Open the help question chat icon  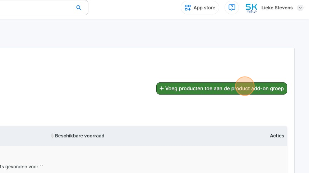232,8
